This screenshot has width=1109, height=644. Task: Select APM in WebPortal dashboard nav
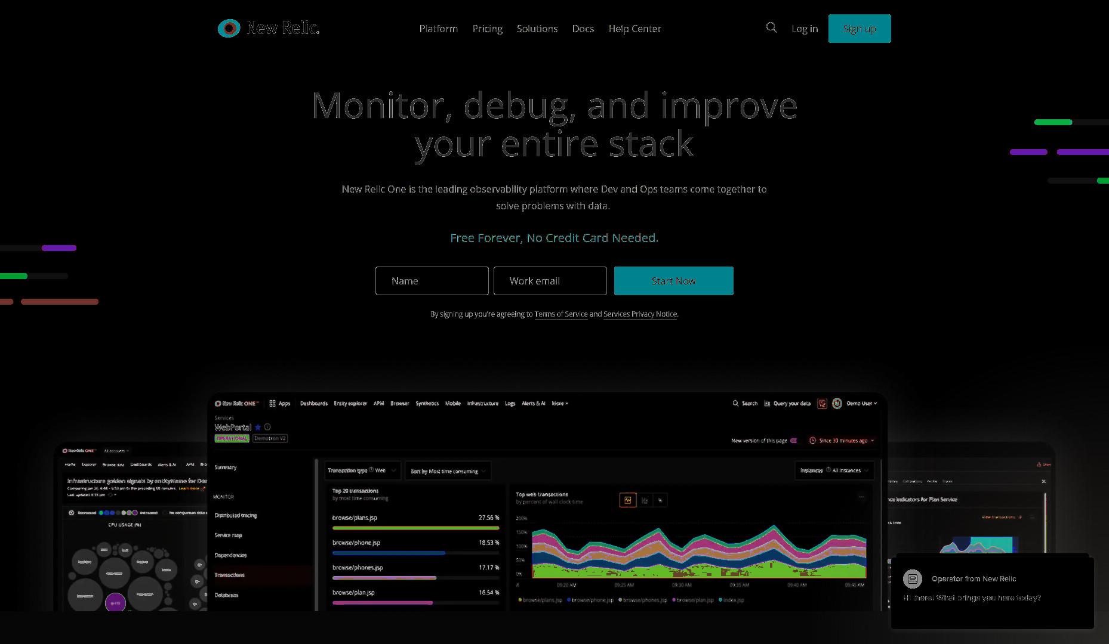pyautogui.click(x=378, y=404)
